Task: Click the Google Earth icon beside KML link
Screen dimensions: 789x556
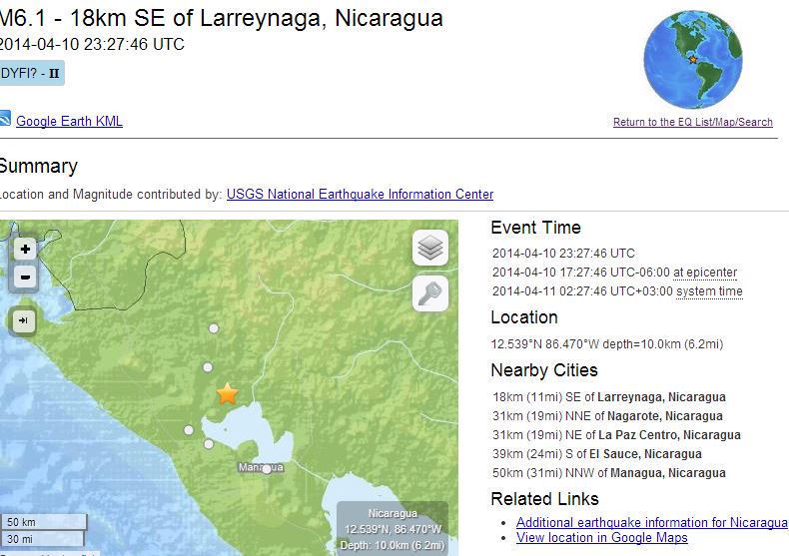Action: (5, 121)
